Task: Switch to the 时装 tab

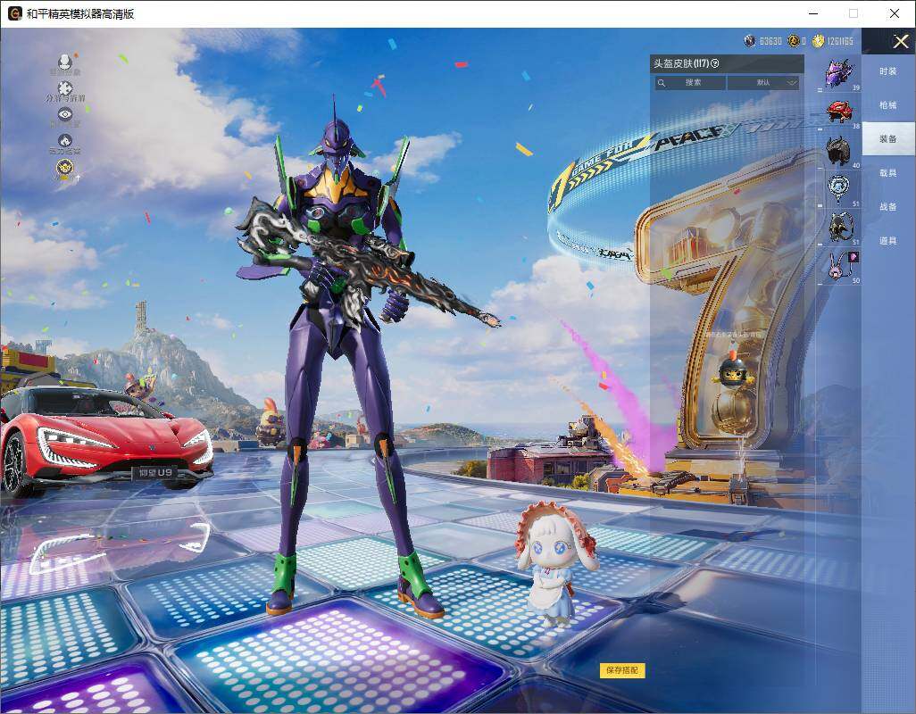Action: [x=887, y=71]
